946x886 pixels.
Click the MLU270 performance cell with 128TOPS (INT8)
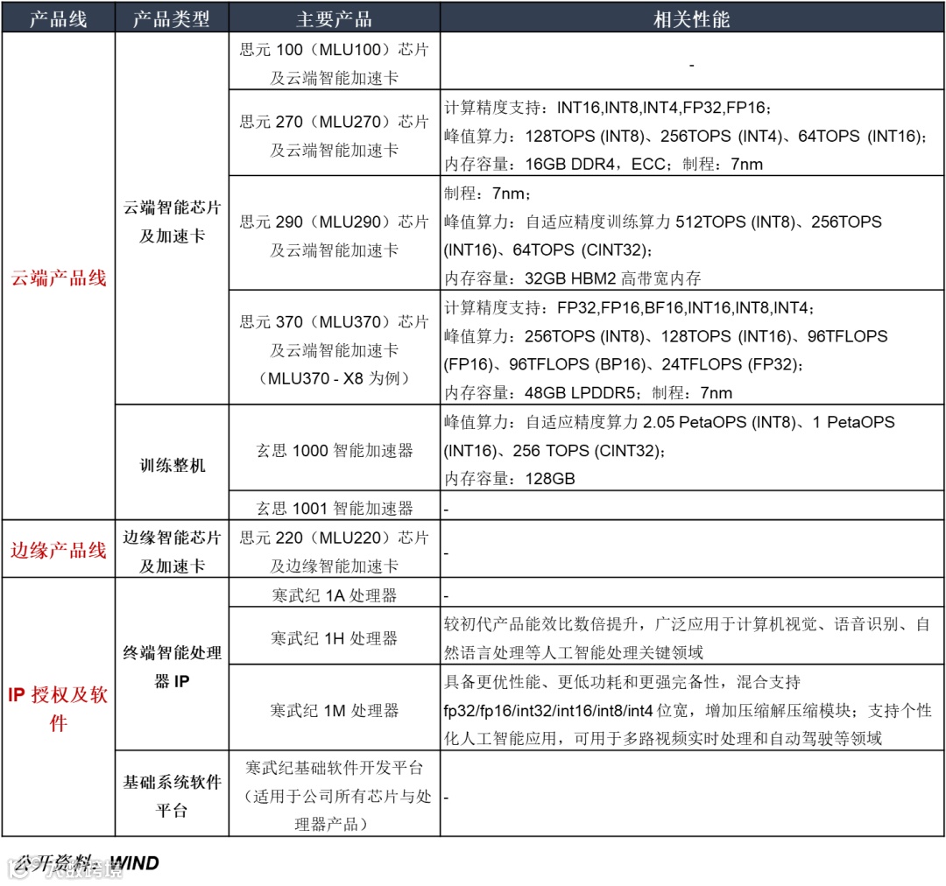(x=692, y=133)
